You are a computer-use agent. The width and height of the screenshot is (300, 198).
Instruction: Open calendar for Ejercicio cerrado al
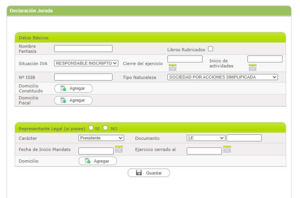tap(227, 149)
